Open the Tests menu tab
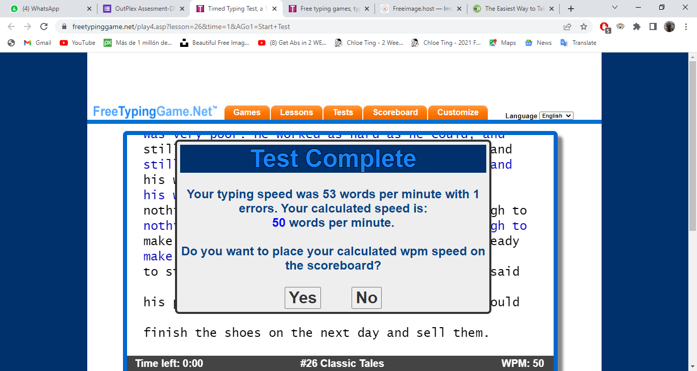Screen dimensions: 697x371 tap(343, 113)
